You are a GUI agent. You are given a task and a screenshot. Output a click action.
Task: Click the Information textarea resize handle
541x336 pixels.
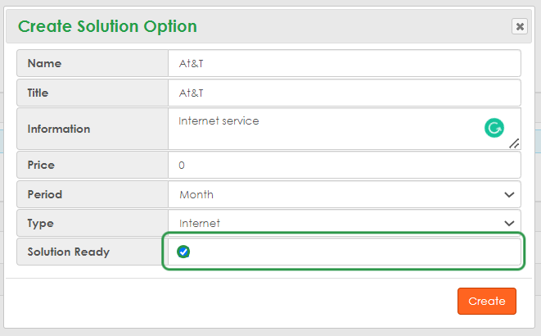tap(514, 143)
